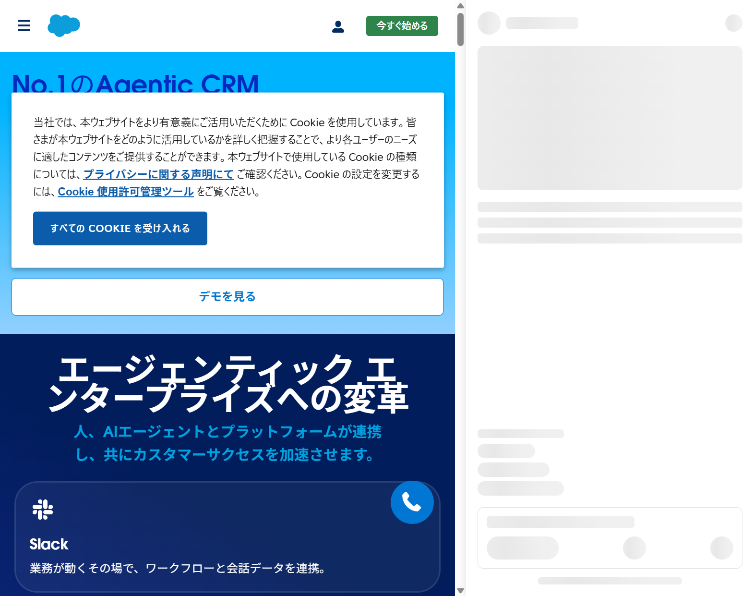
Task: Click the green 今すぐ始める button
Action: tap(402, 26)
